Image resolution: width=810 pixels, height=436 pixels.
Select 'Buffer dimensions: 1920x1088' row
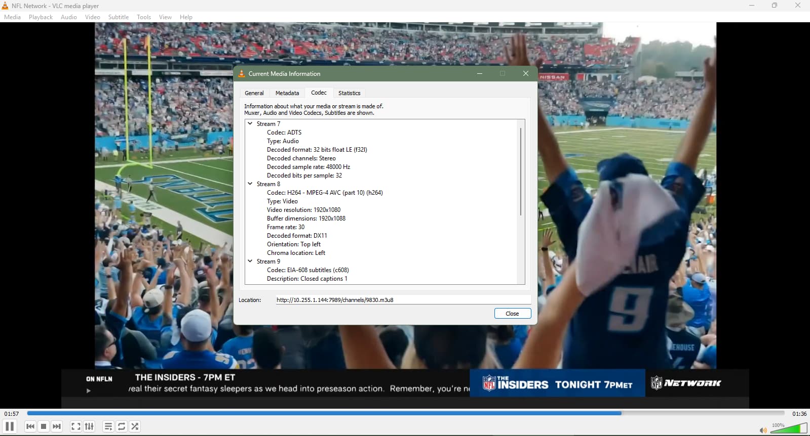(x=306, y=219)
